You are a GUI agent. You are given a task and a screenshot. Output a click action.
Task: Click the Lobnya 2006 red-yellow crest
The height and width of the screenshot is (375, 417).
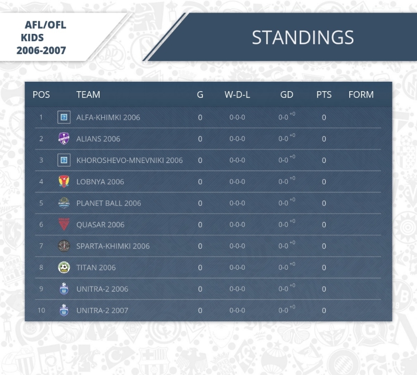64,182
